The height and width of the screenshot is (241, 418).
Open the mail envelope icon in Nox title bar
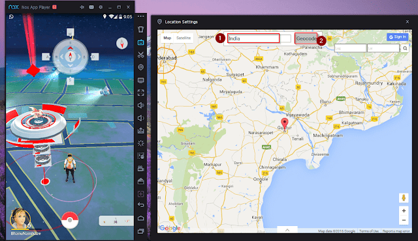coord(91,7)
